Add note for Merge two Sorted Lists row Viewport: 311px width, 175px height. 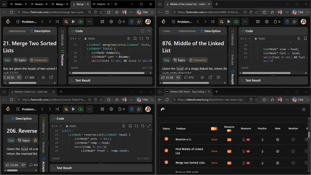[278, 163]
